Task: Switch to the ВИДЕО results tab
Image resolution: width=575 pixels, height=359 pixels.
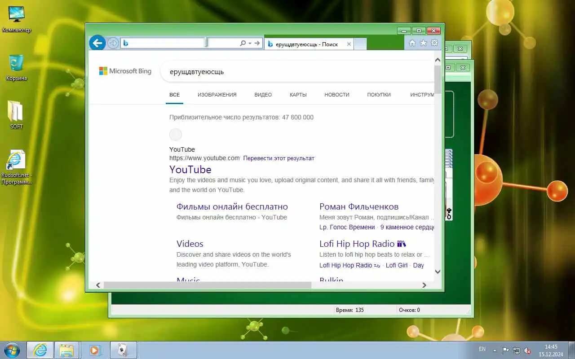Action: [263, 95]
